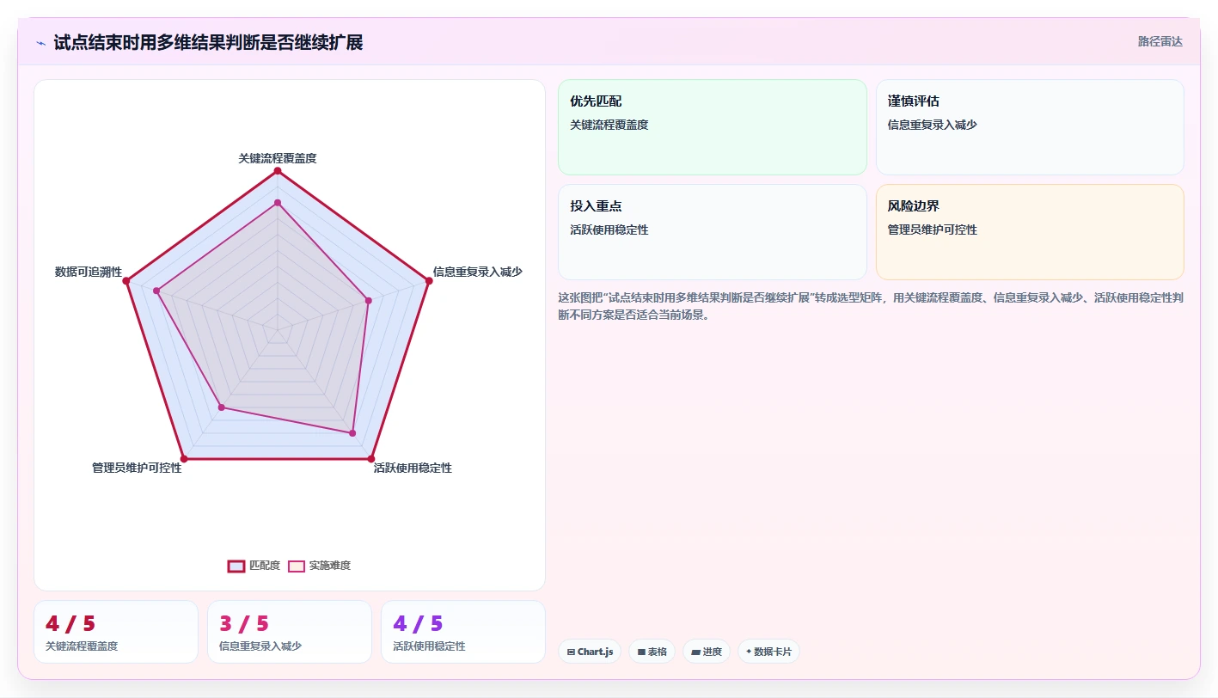1218x698 pixels.
Task: Click inner 实施难度 point on 信息重复录入减少 axis
Action: [368, 301]
